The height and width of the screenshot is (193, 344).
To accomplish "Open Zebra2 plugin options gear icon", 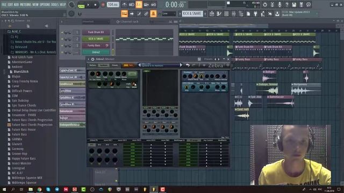I will [x=93, y=59].
